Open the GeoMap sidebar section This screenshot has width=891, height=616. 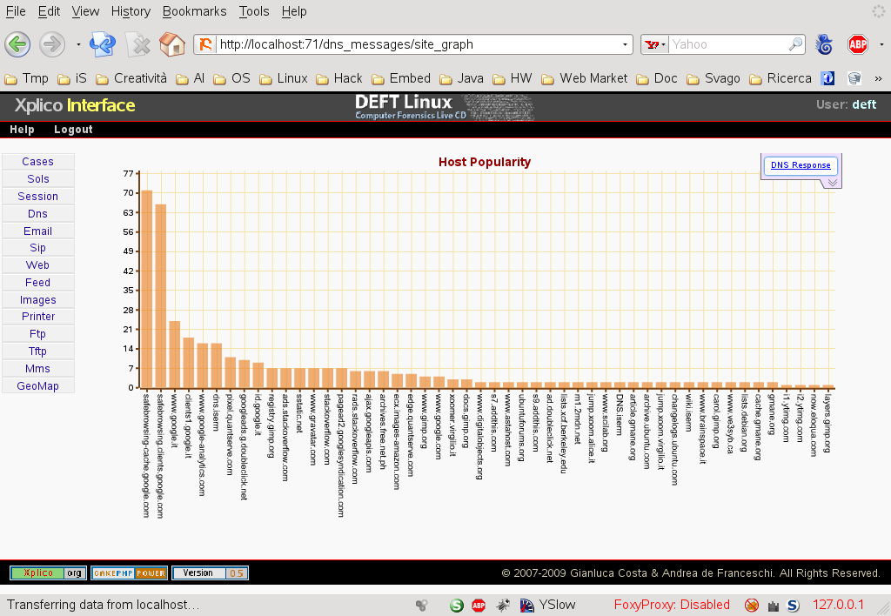coord(38,385)
